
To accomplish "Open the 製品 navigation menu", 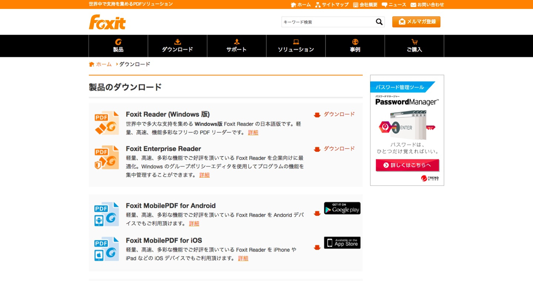I will click(x=118, y=46).
